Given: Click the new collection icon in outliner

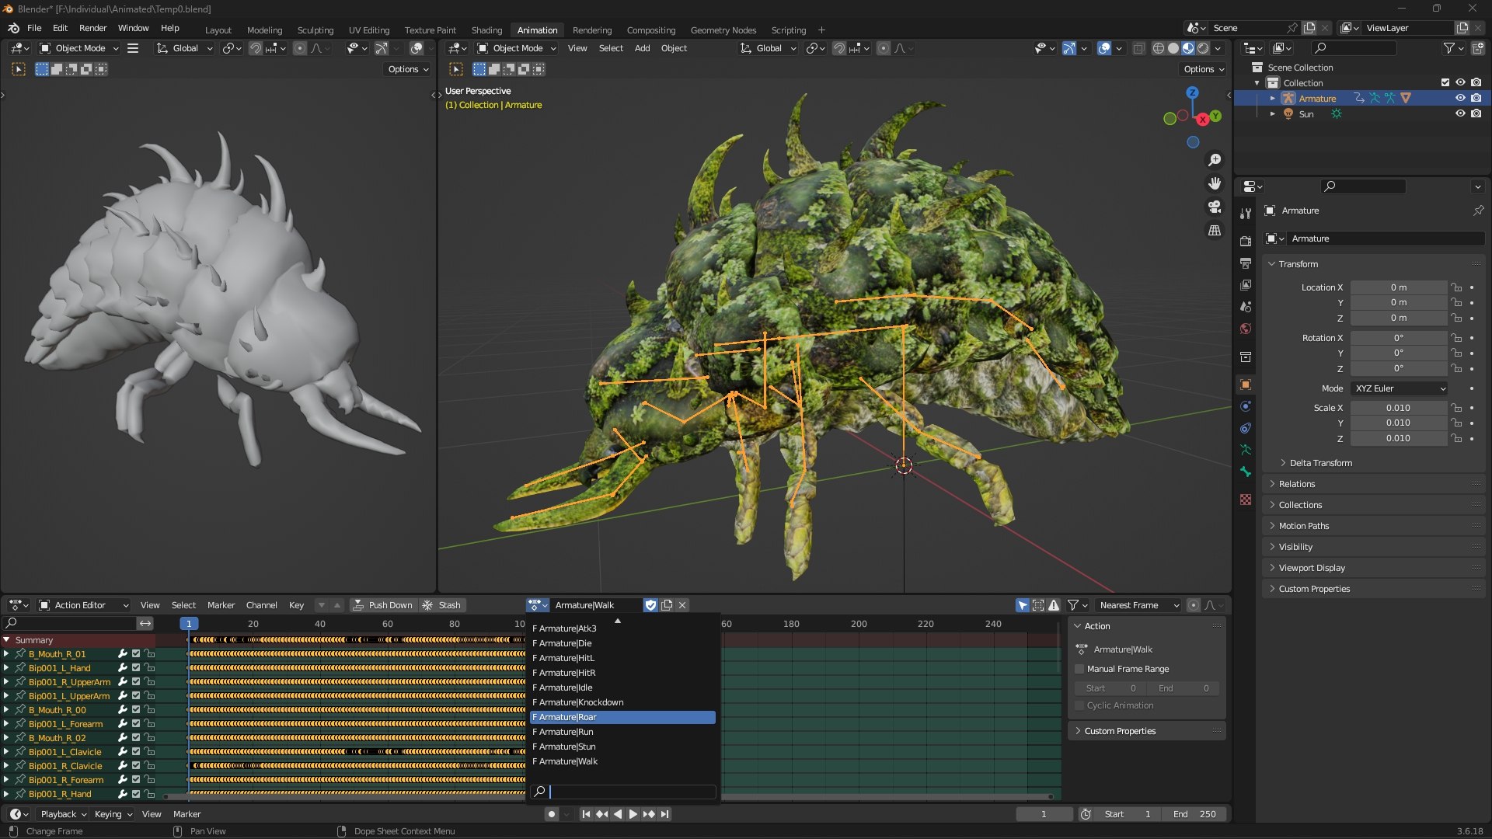Looking at the screenshot, I should (x=1477, y=48).
